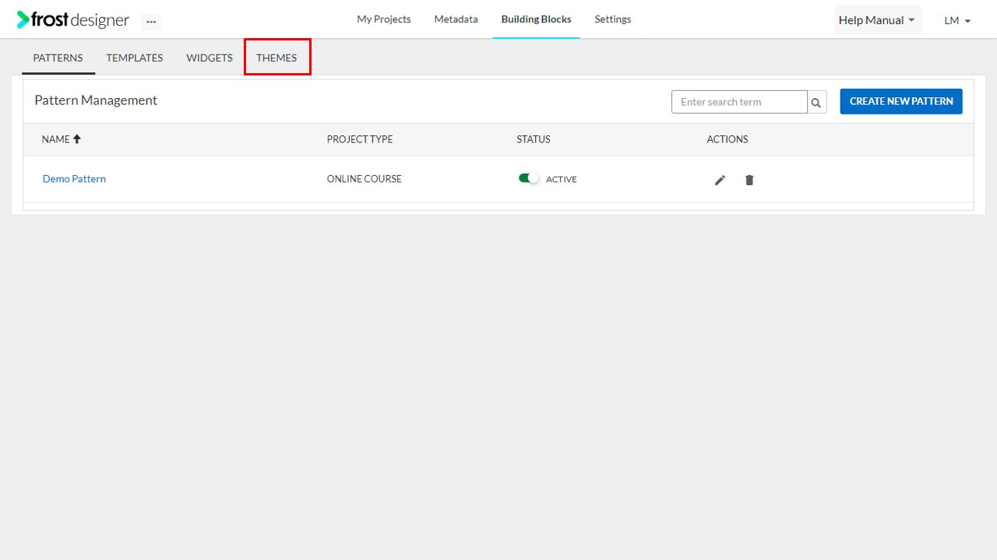Click the Pattern Management heading
Screen dimensions: 997x560
[x=96, y=100]
